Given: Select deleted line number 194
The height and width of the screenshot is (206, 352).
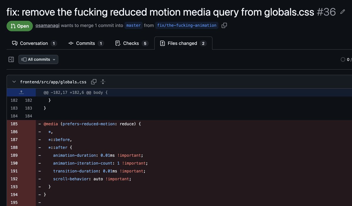Looking at the screenshot, I should coord(14,195).
